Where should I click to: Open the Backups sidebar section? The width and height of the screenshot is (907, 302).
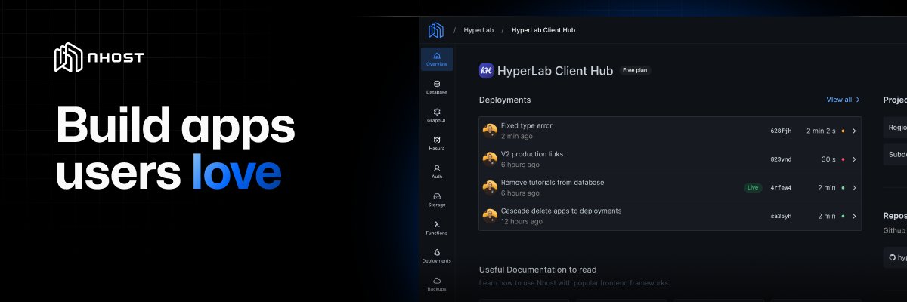[437, 284]
